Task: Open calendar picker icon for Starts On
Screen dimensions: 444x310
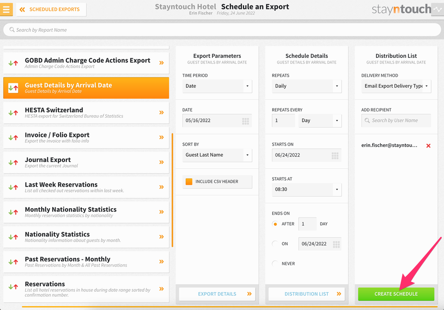Action: [x=335, y=156]
